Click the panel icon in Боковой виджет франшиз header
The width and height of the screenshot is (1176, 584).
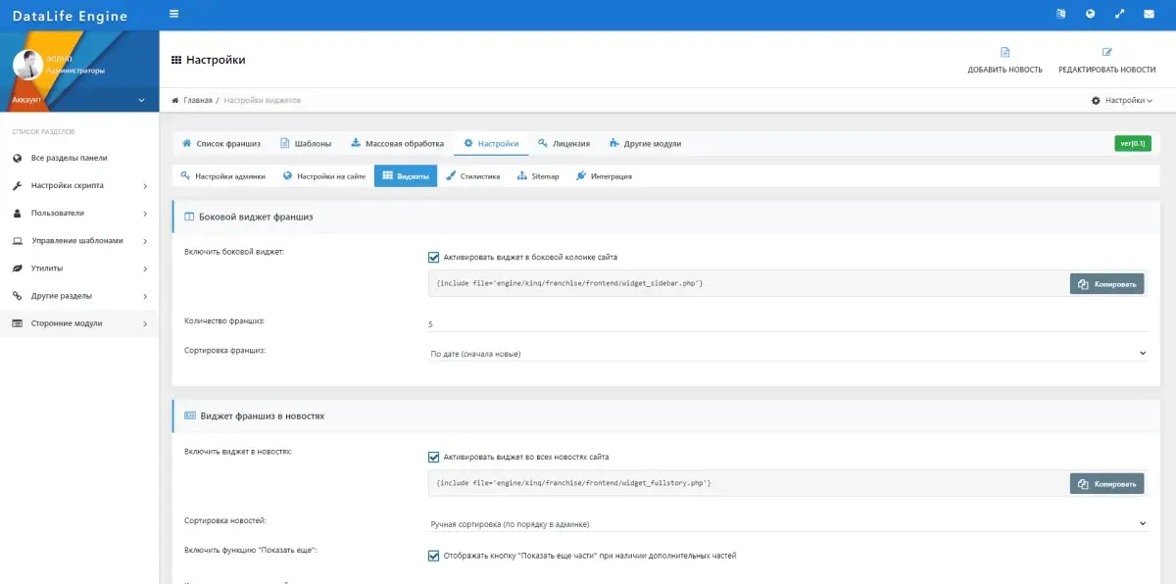(x=190, y=216)
